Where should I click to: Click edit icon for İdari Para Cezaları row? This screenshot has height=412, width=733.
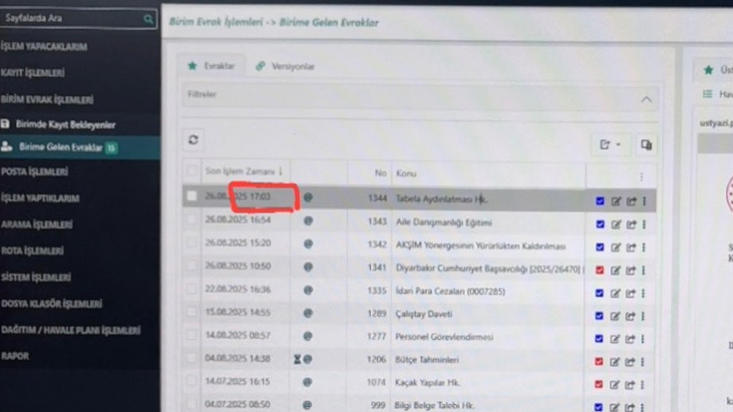tap(616, 294)
